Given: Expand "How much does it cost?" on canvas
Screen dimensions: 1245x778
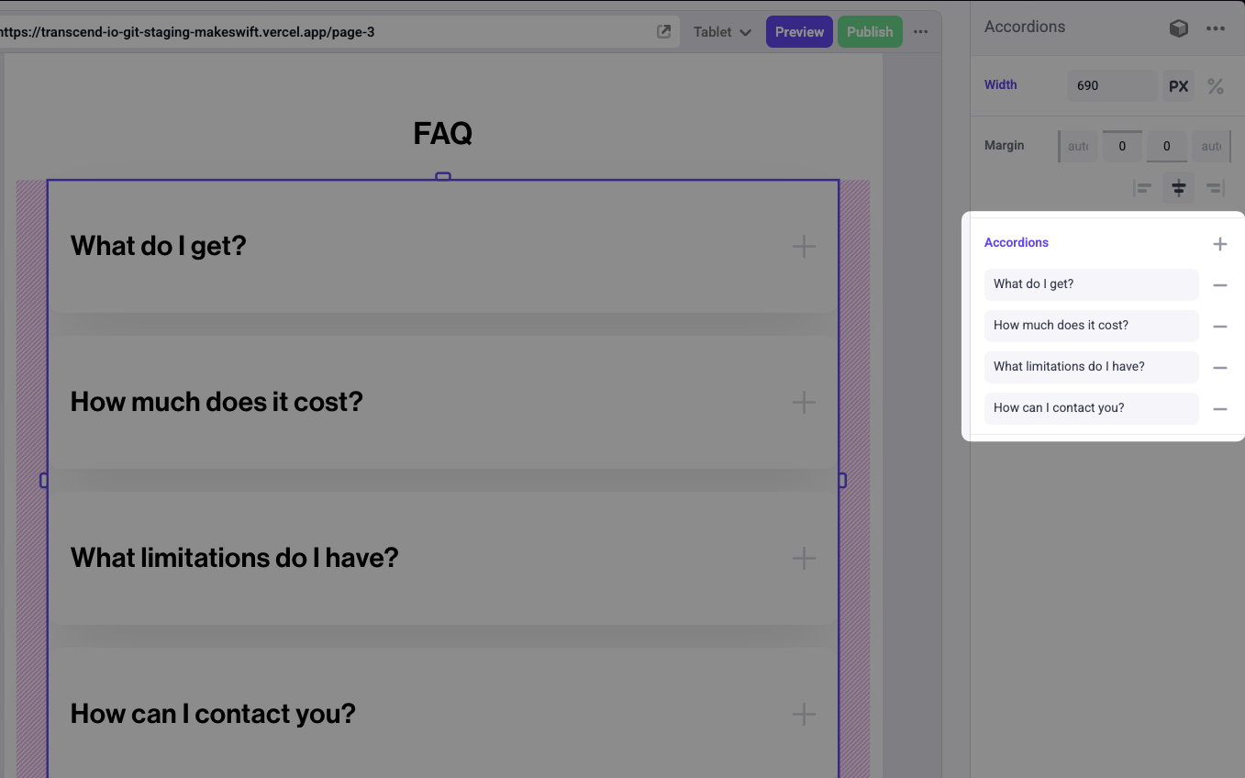Looking at the screenshot, I should 803,402.
